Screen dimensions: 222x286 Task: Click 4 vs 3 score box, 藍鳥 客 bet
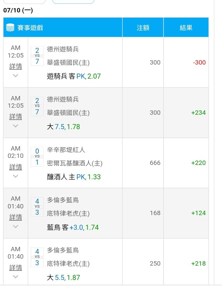coord(37,207)
